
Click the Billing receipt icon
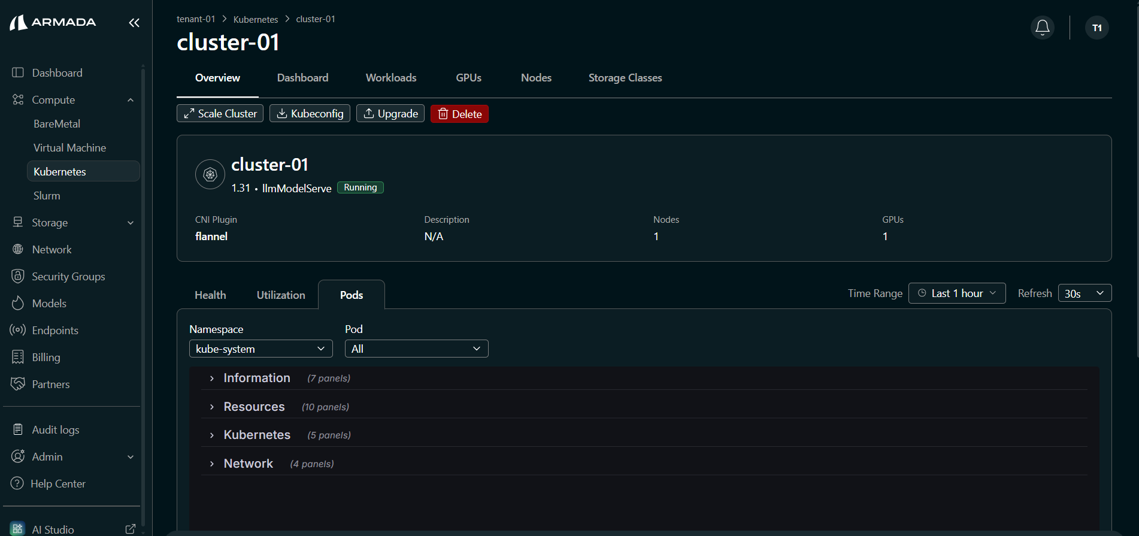click(18, 357)
